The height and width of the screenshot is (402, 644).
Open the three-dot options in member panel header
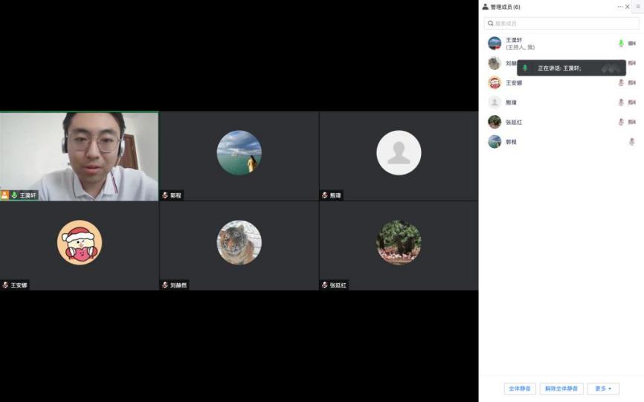[x=619, y=7]
